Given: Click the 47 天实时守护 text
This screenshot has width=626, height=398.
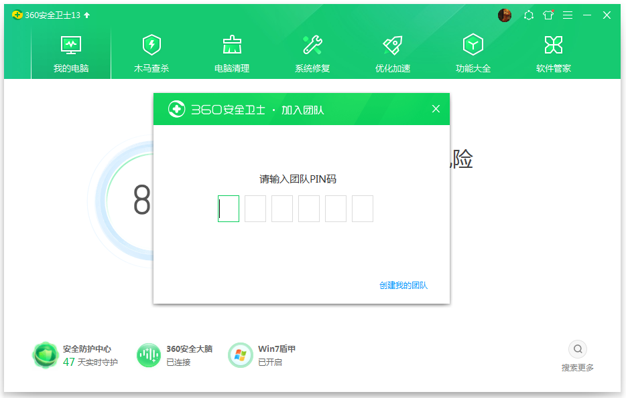Looking at the screenshot, I should pos(90,362).
